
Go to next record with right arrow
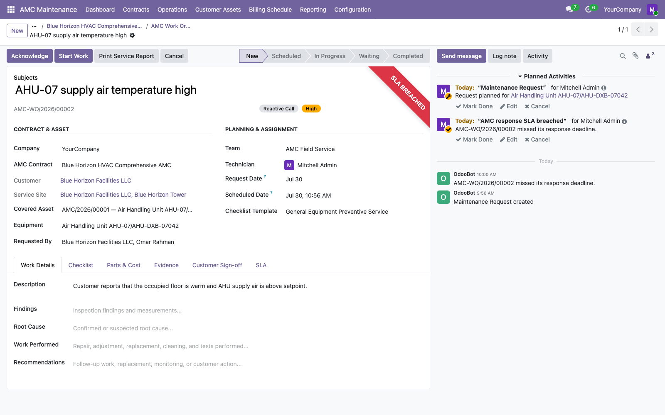click(652, 29)
